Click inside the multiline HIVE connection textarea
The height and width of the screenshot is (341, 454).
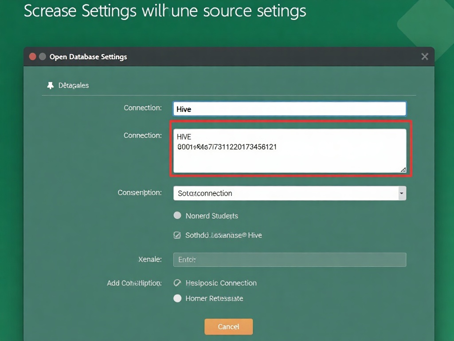coord(290,151)
